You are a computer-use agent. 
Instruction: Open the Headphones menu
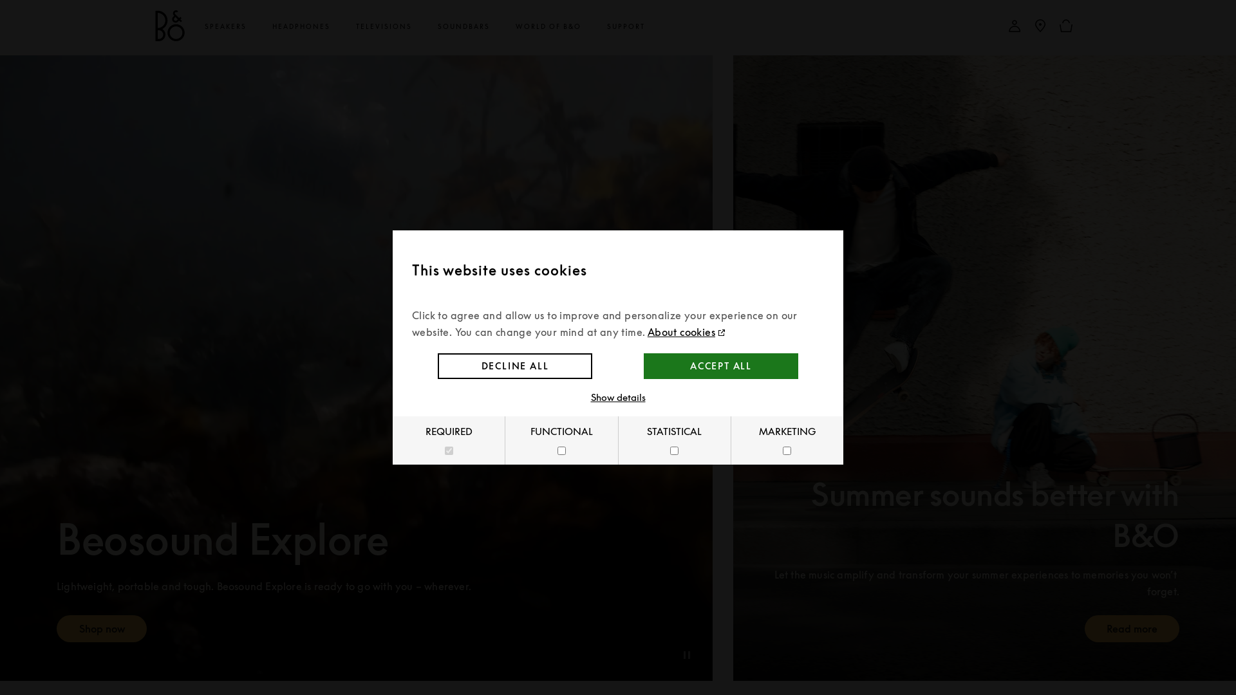click(301, 27)
